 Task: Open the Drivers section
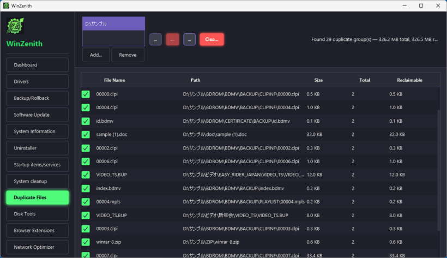click(38, 81)
